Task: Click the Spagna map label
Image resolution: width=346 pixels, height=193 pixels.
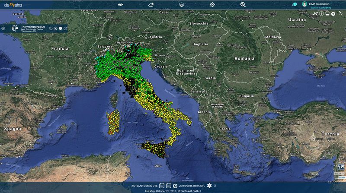Action: (13, 129)
